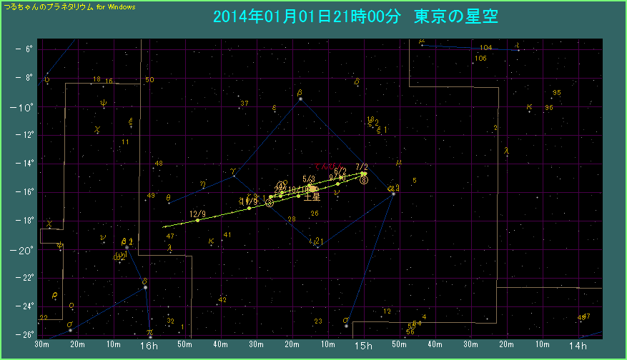Click the 5/3 date label on the path
627x360 pixels.
[x=309, y=179]
